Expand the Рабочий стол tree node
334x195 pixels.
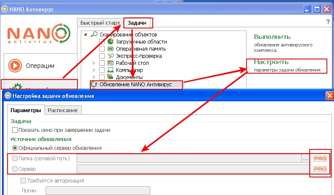click(x=94, y=63)
